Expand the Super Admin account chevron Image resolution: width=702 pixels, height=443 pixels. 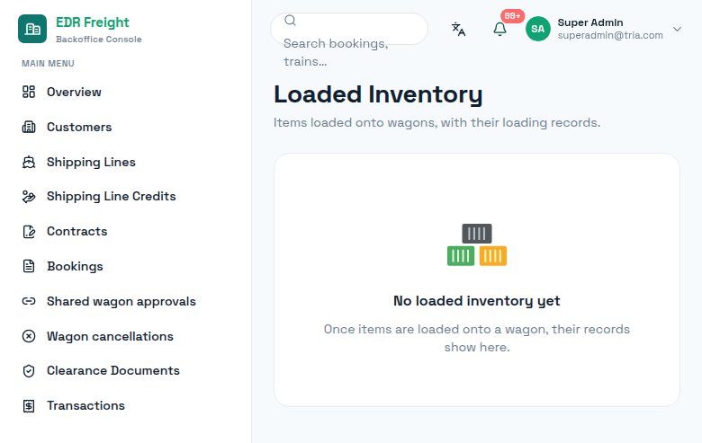pyautogui.click(x=677, y=29)
